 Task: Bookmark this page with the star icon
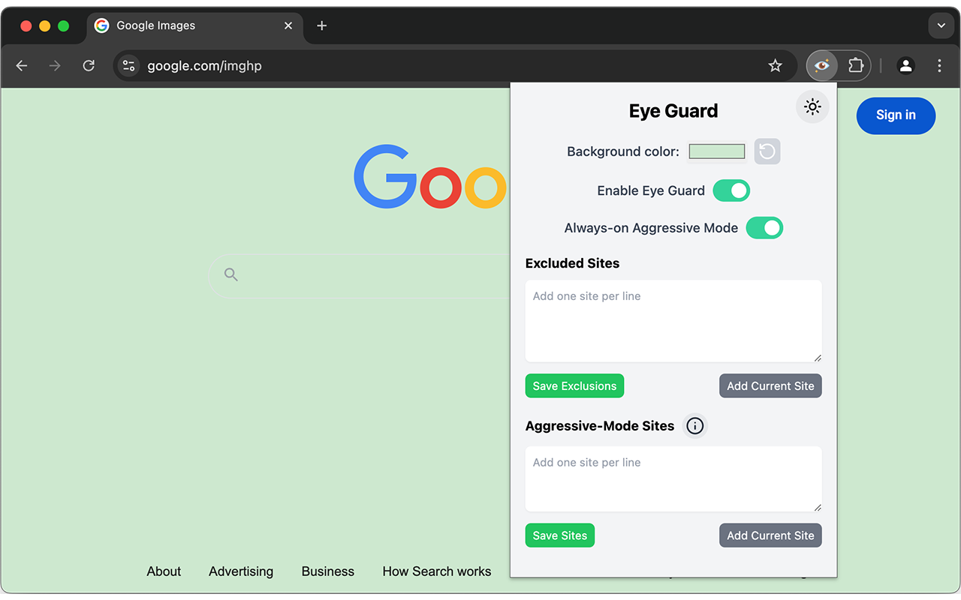pos(775,66)
